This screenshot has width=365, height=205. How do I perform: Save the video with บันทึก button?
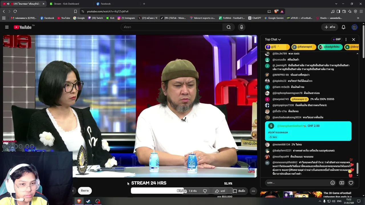[x=239, y=191]
